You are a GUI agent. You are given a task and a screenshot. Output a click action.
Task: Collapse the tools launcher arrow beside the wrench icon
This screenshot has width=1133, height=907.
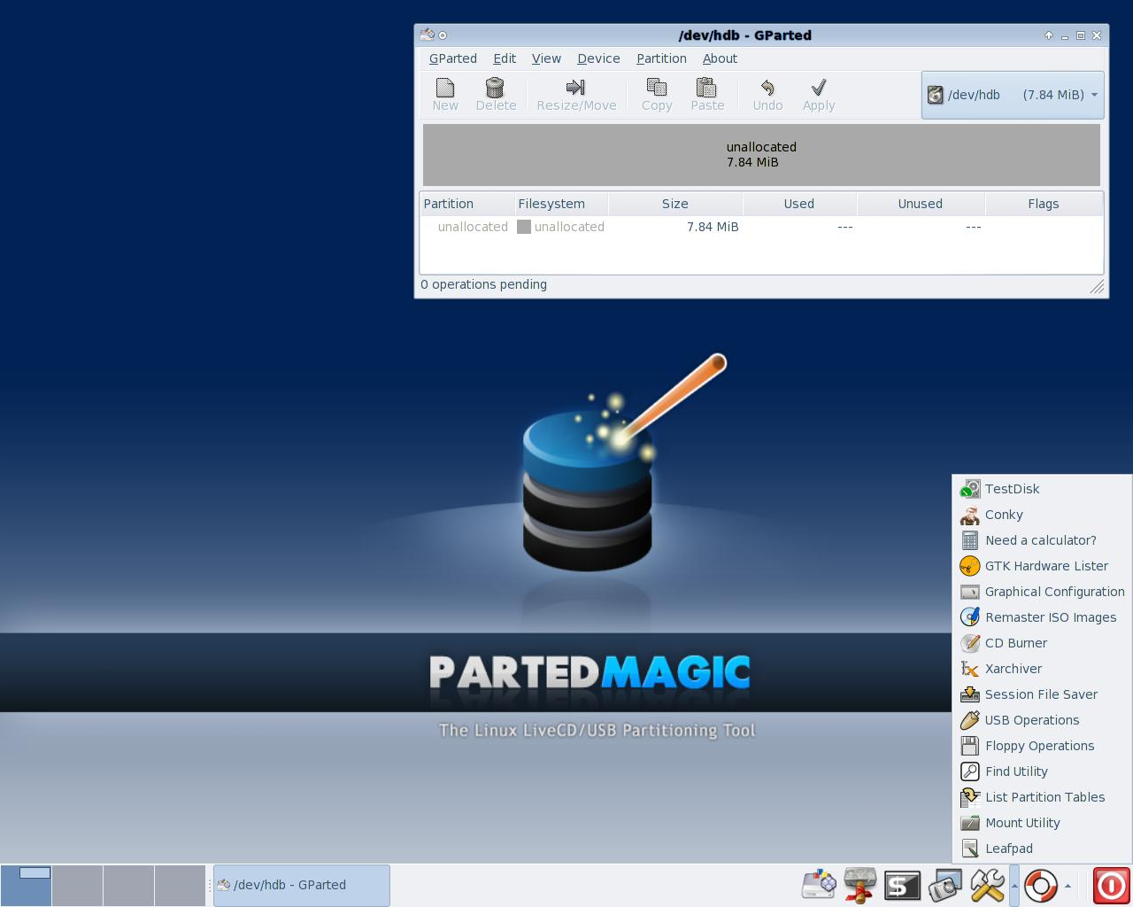point(1014,885)
